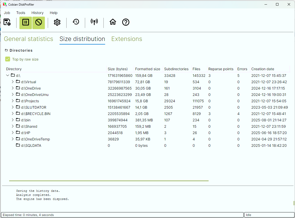Screen dimensions: 295x218
Task: Open settings via the gear icon
Action: (x=57, y=22)
